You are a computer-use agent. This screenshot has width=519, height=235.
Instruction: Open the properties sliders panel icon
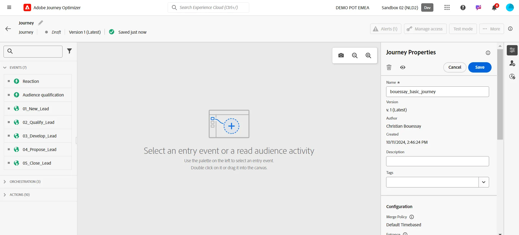click(512, 50)
